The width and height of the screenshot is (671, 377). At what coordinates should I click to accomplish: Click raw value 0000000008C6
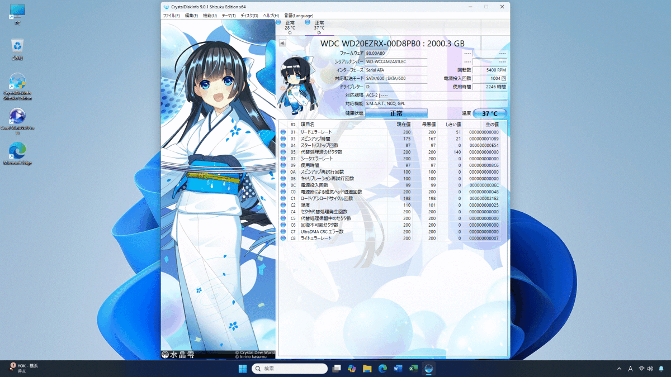click(x=484, y=165)
